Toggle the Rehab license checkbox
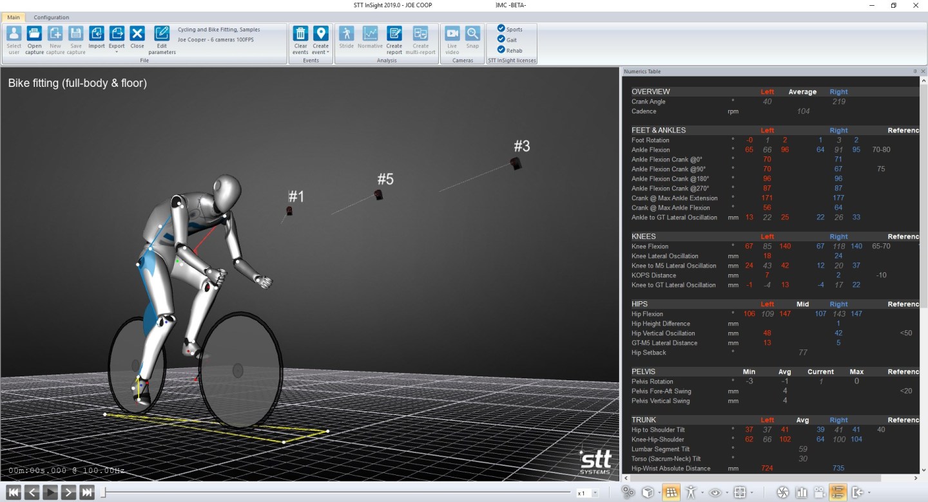Viewport: 928px width, 502px height. click(x=501, y=50)
